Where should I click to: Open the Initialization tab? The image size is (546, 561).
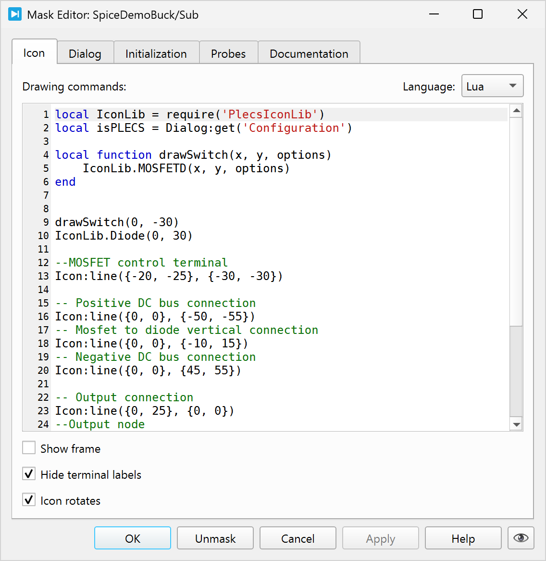click(156, 53)
